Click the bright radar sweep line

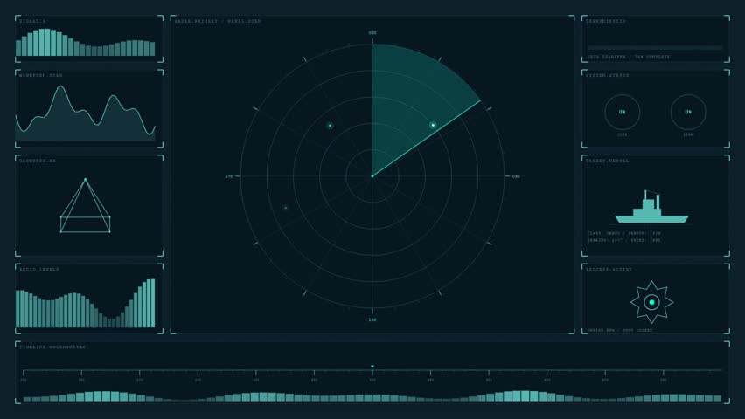tap(426, 139)
